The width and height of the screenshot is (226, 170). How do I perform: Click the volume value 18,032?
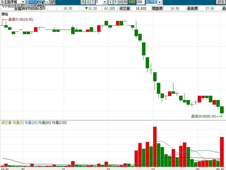141,8
